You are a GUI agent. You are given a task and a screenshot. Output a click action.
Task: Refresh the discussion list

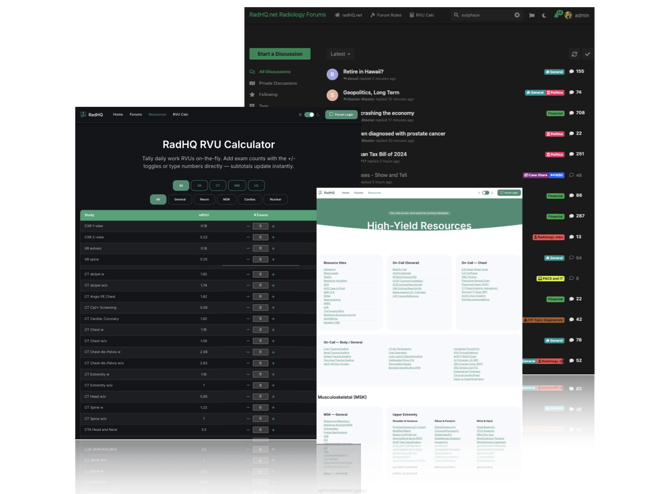point(575,54)
